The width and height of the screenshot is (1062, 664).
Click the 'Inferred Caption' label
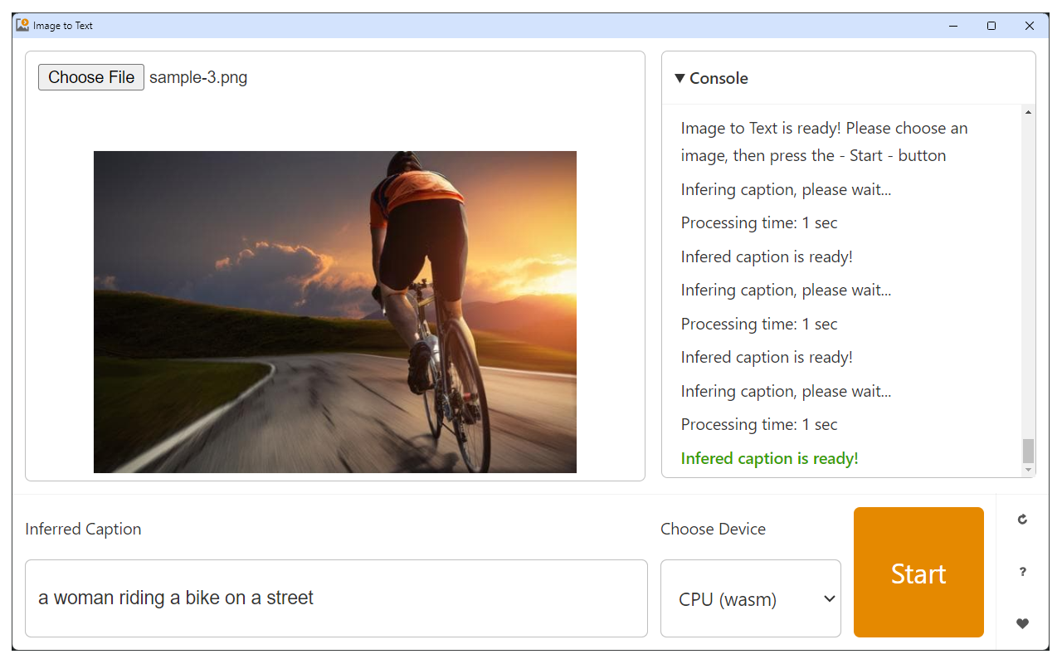point(83,529)
